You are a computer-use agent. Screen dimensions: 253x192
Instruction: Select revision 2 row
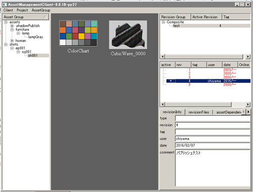point(208,73)
